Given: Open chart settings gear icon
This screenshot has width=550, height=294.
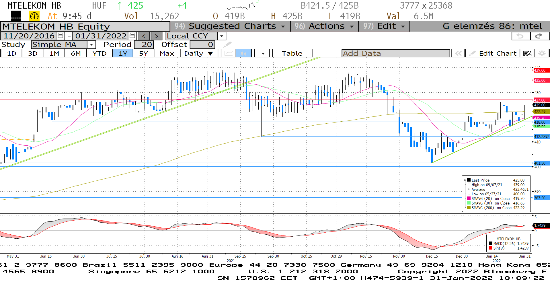Looking at the screenshot, I should pos(542,53).
